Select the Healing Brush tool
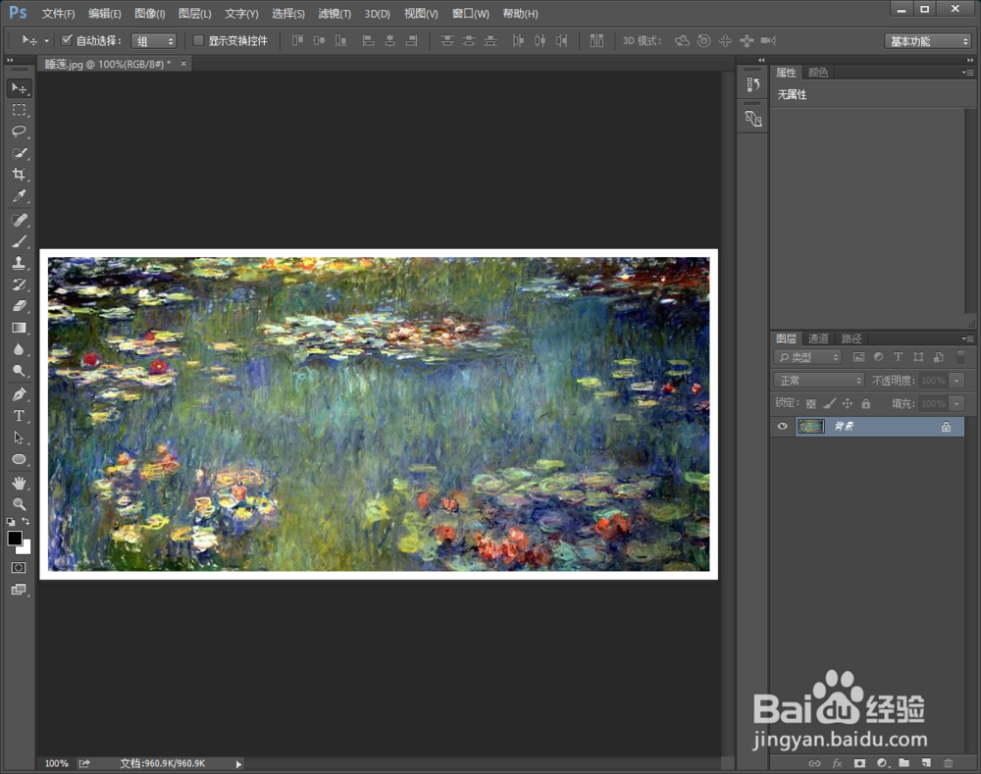The height and width of the screenshot is (774, 981). point(19,221)
